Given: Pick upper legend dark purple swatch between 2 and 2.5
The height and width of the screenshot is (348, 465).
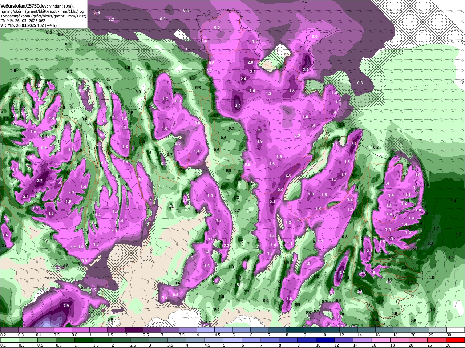Looking at the screenshot, I should (x=133, y=330).
